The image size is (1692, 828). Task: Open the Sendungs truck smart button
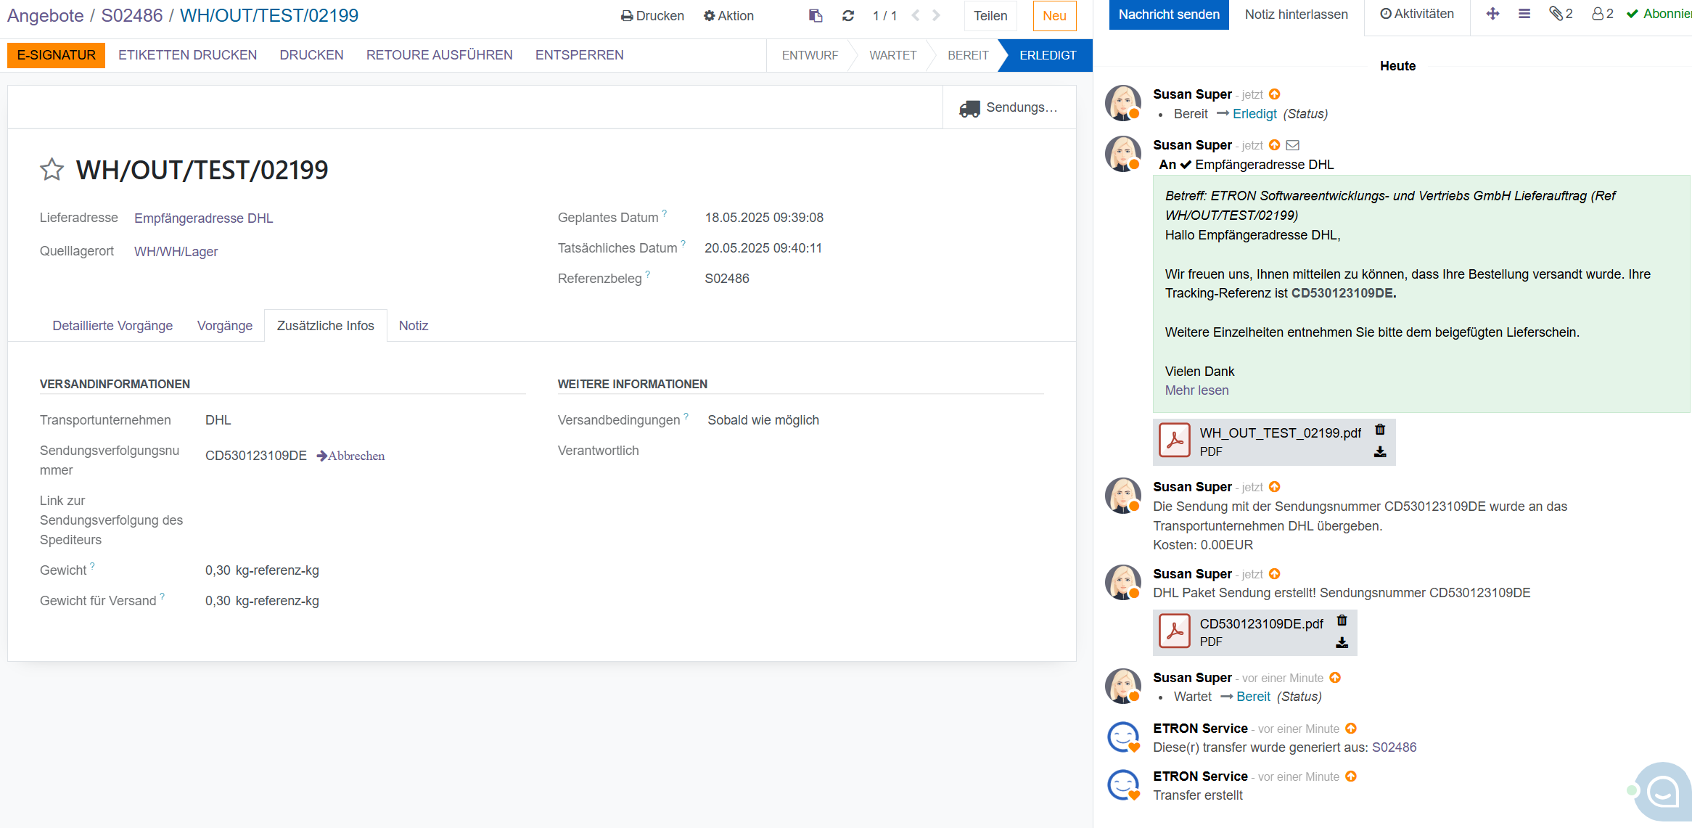1009,107
